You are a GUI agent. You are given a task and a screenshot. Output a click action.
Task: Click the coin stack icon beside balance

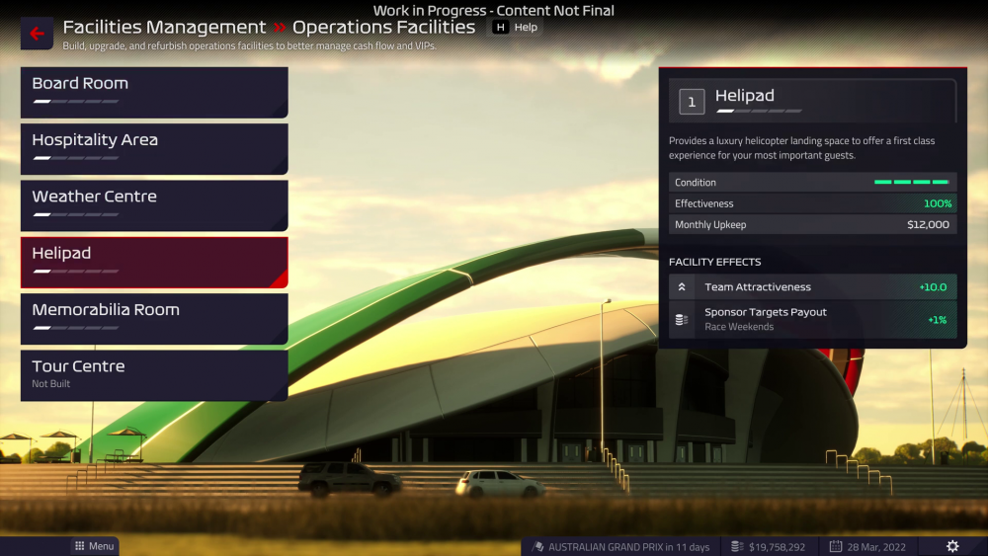(x=737, y=546)
